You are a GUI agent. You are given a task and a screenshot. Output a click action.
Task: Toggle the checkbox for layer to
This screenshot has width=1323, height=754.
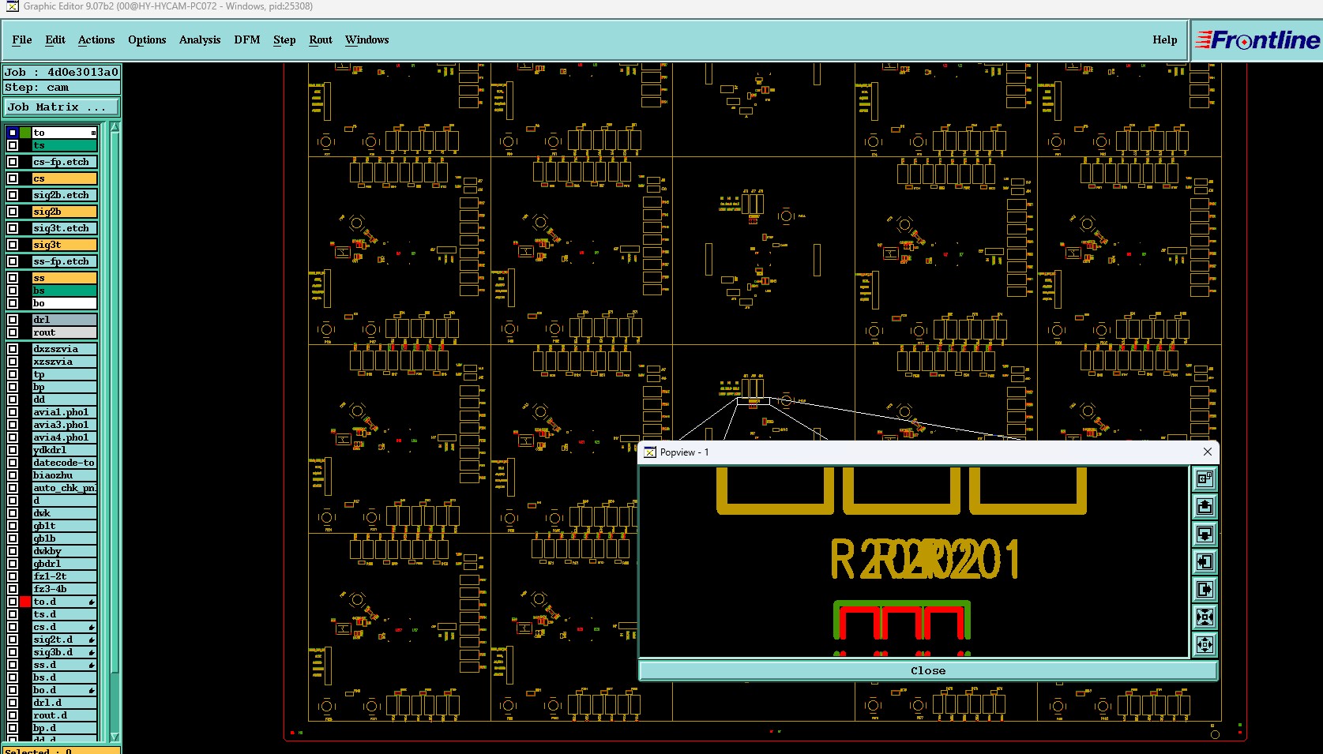(x=13, y=133)
